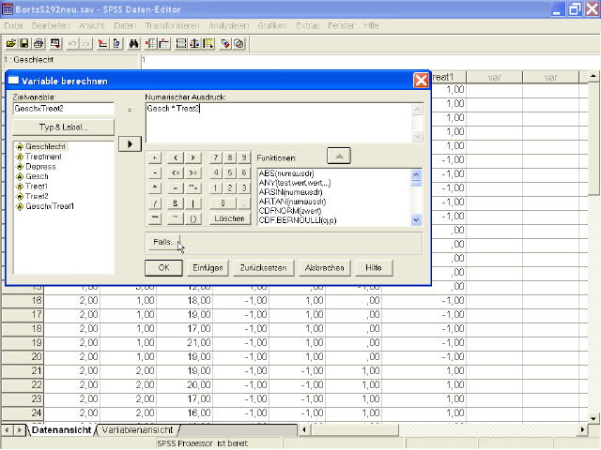This screenshot has width=601, height=450.
Task: Confirm the calculation with OK
Action: point(163,267)
